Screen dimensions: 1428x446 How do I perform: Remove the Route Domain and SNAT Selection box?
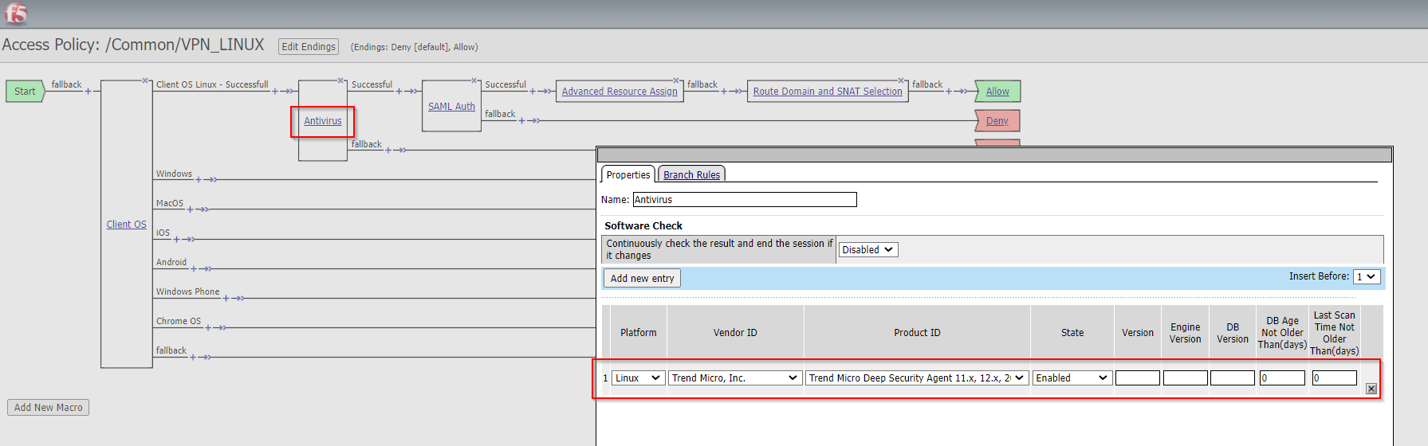pos(902,80)
